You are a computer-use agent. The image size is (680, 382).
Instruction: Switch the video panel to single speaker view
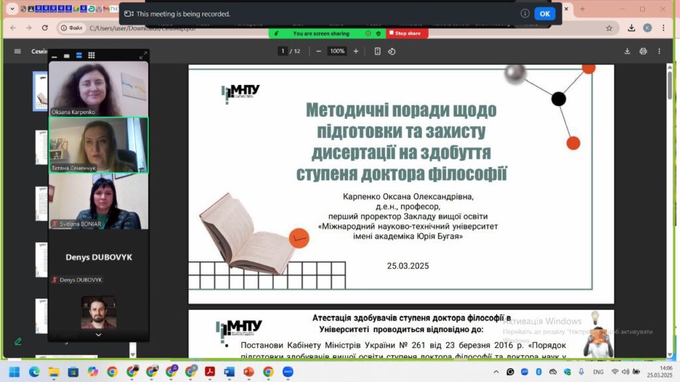(x=66, y=56)
